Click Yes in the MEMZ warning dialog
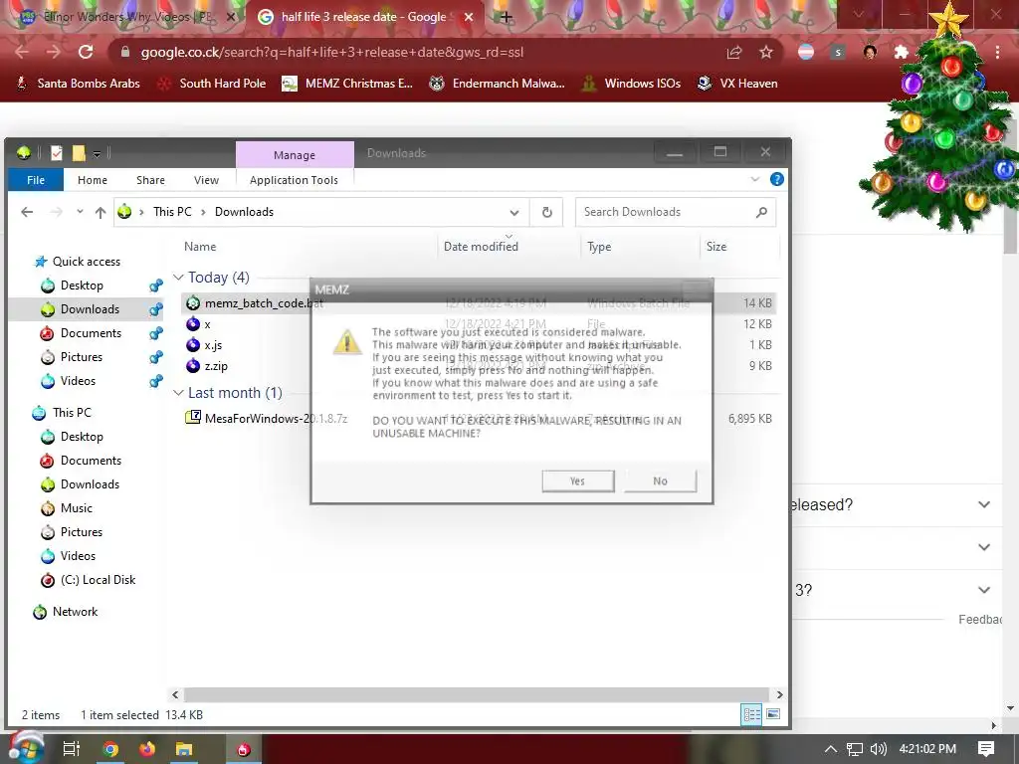This screenshot has width=1019, height=764. click(x=578, y=480)
